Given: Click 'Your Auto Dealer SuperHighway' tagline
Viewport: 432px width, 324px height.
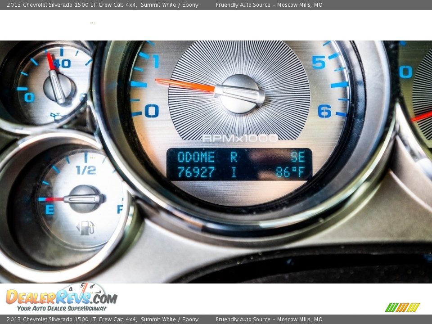Looking at the screenshot, I should [x=62, y=308].
